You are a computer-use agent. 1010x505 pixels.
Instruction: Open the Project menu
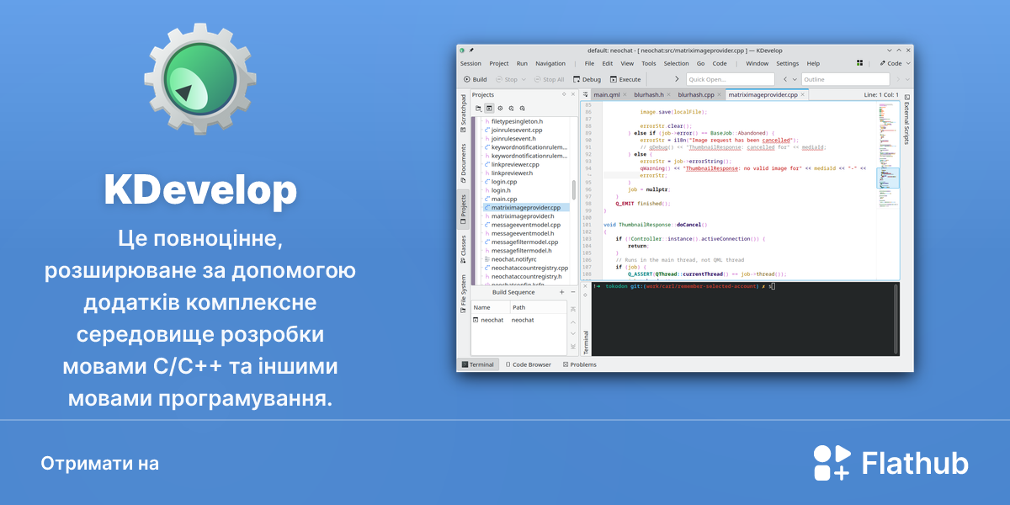point(499,63)
